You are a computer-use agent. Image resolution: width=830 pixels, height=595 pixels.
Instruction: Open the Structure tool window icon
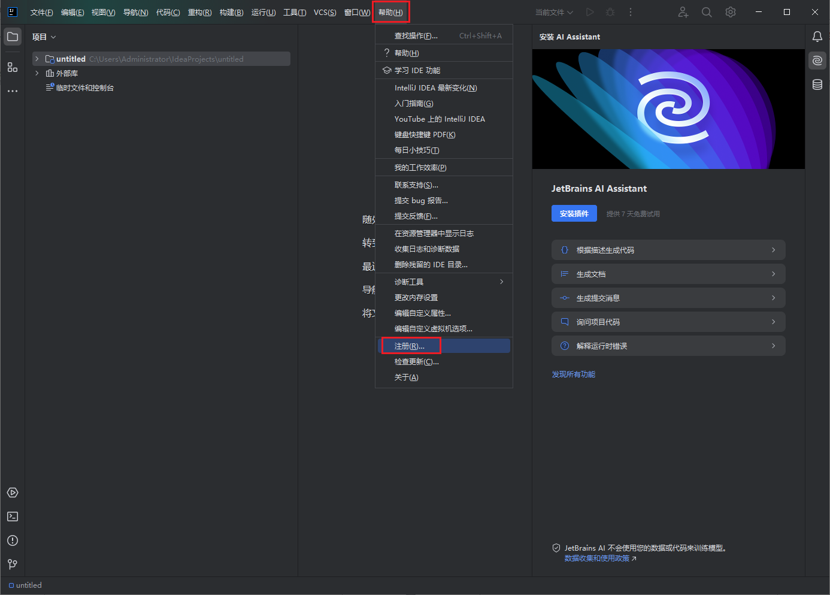coord(13,67)
